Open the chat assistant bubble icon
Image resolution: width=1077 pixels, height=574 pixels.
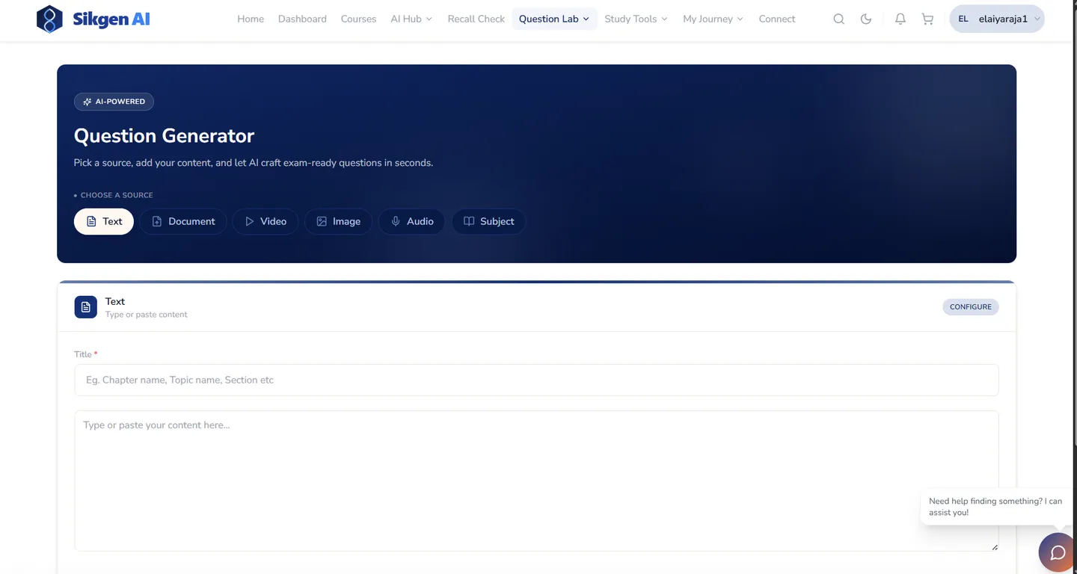tap(1058, 553)
